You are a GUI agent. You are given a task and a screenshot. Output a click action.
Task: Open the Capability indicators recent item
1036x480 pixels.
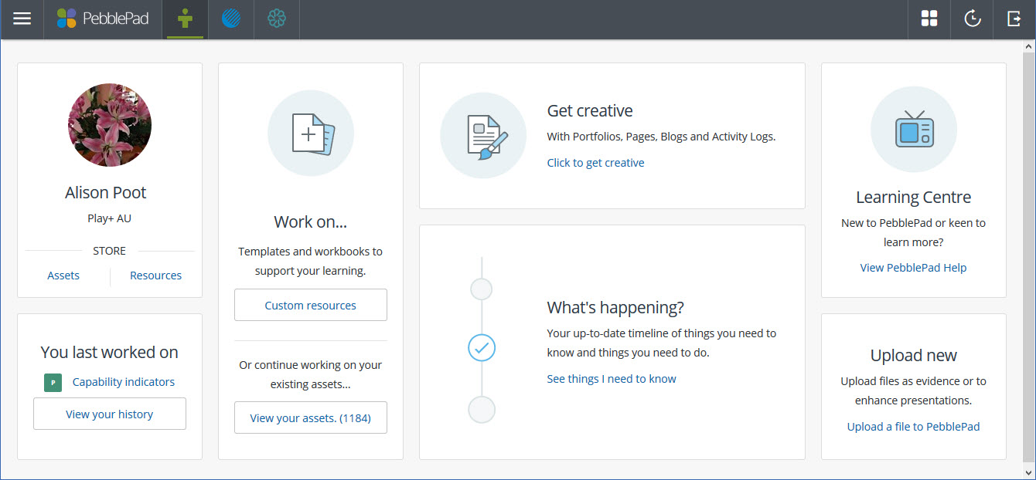point(124,382)
